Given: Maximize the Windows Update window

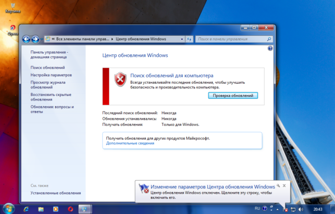Looking at the screenshot, I should coord(254,28).
